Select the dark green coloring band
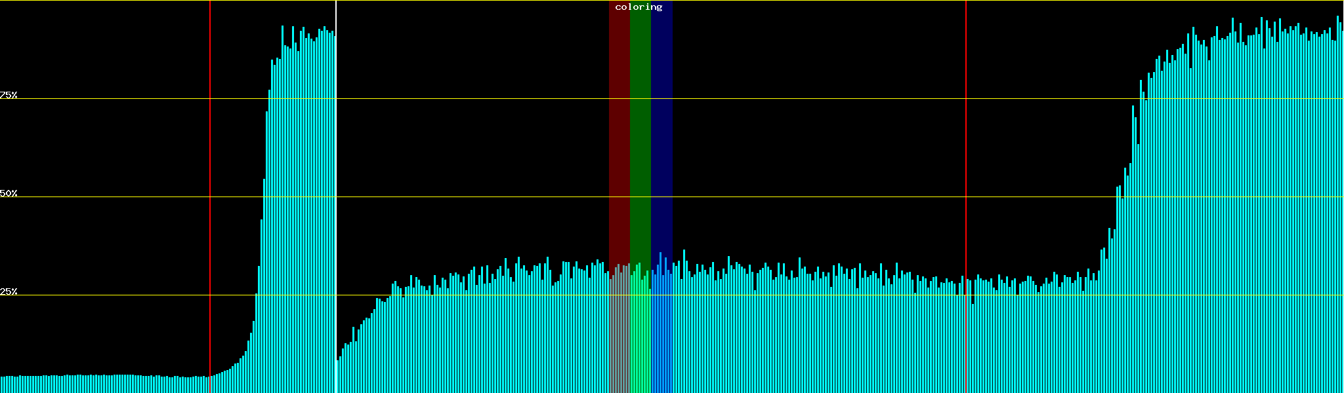1344x393 pixels. point(640,131)
